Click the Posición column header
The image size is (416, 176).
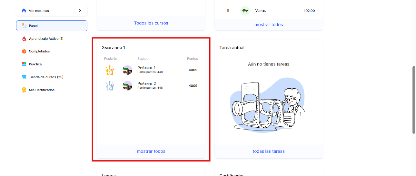pyautogui.click(x=111, y=59)
